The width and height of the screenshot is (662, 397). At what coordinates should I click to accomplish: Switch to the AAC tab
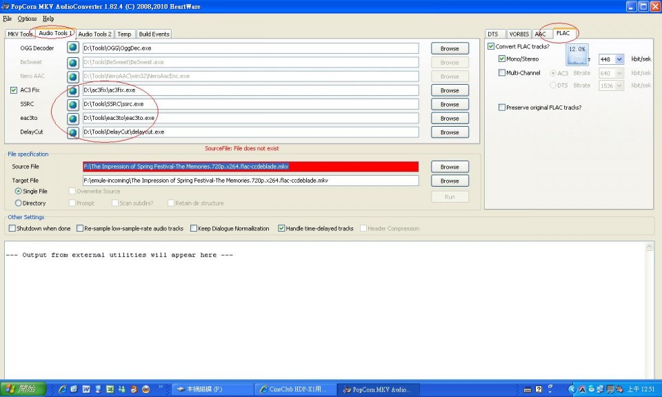pyautogui.click(x=541, y=34)
